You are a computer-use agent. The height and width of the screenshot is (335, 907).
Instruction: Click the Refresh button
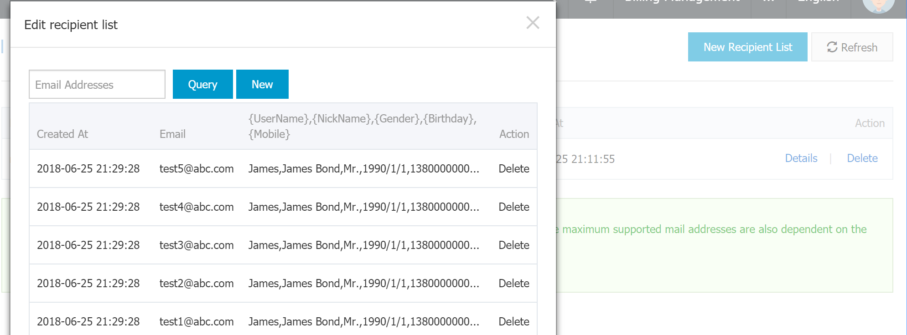pos(852,47)
